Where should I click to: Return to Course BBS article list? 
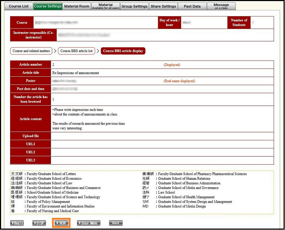[x=77, y=51]
